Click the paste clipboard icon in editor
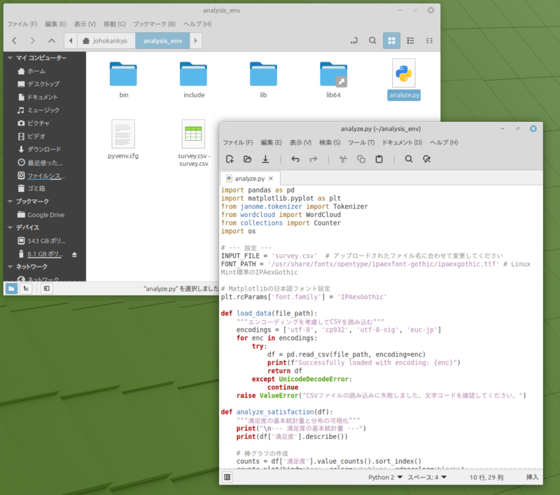 (379, 159)
